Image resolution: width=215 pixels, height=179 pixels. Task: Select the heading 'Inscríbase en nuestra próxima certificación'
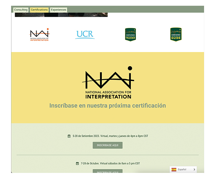pyautogui.click(x=107, y=106)
